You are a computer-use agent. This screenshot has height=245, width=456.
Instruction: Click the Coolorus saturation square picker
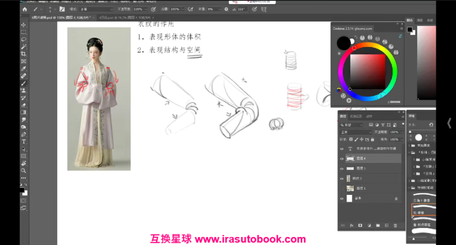point(367,71)
